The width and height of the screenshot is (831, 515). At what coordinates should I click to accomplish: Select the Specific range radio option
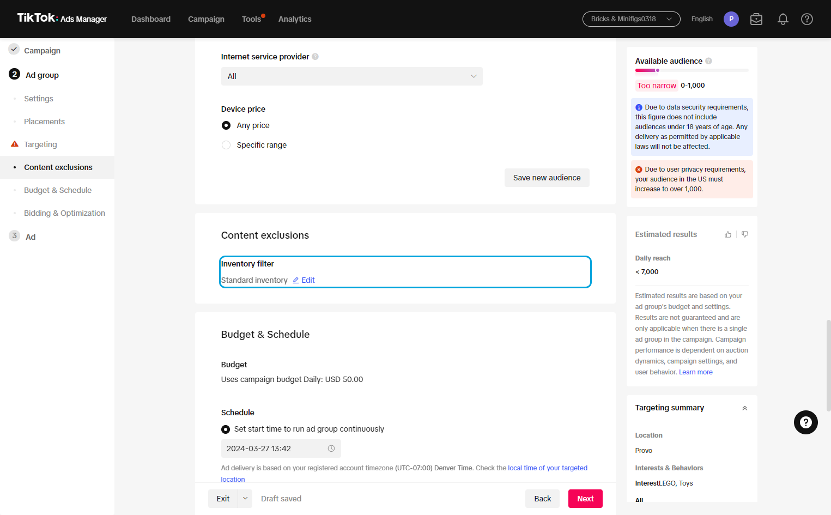(226, 145)
